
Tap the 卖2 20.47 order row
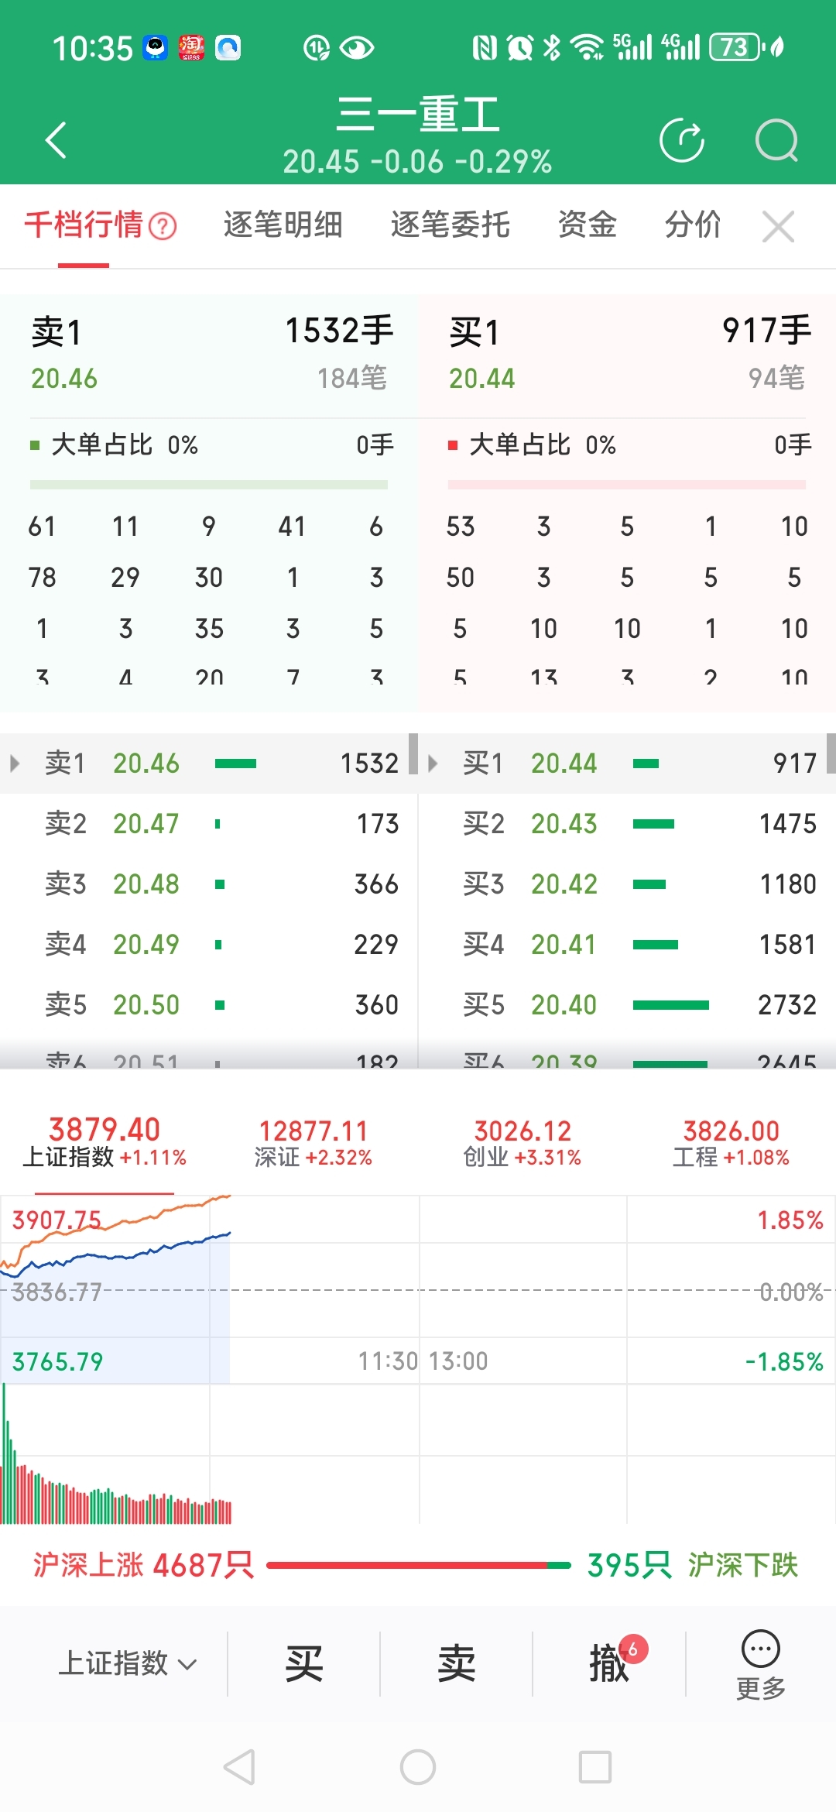tap(209, 824)
